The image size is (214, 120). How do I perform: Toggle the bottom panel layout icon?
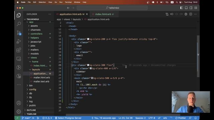click(186, 8)
